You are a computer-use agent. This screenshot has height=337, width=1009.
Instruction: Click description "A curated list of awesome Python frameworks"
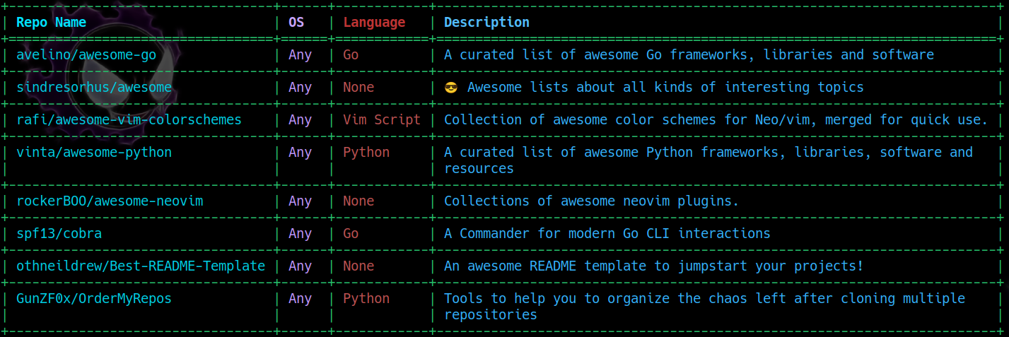point(708,160)
